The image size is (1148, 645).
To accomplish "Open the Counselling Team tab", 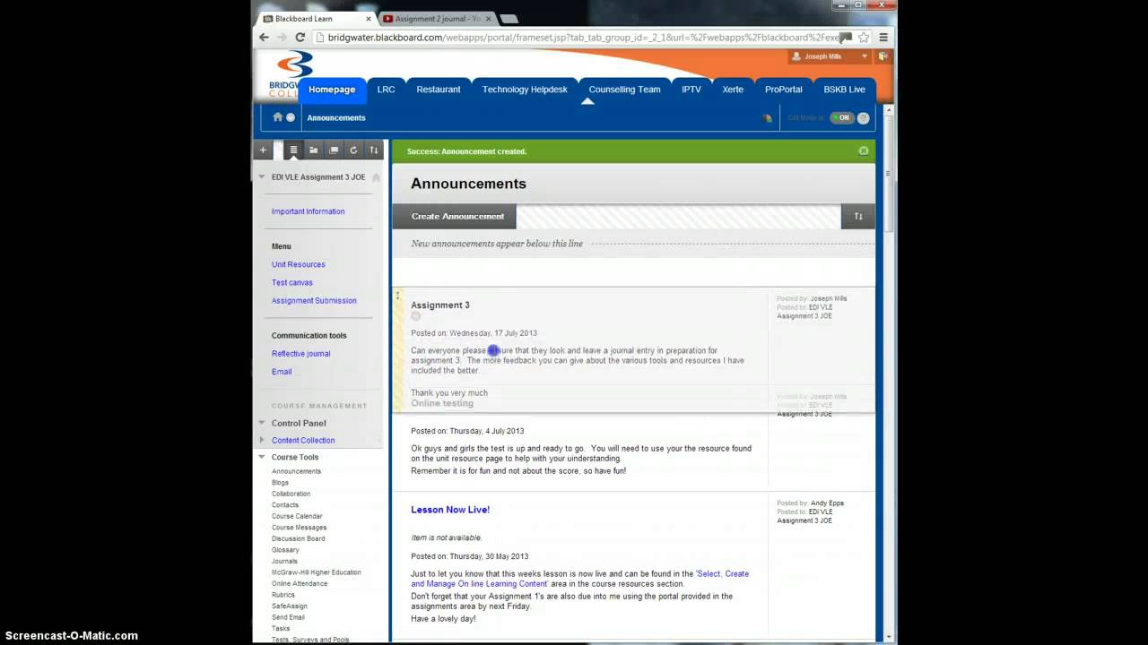I will 624,90.
